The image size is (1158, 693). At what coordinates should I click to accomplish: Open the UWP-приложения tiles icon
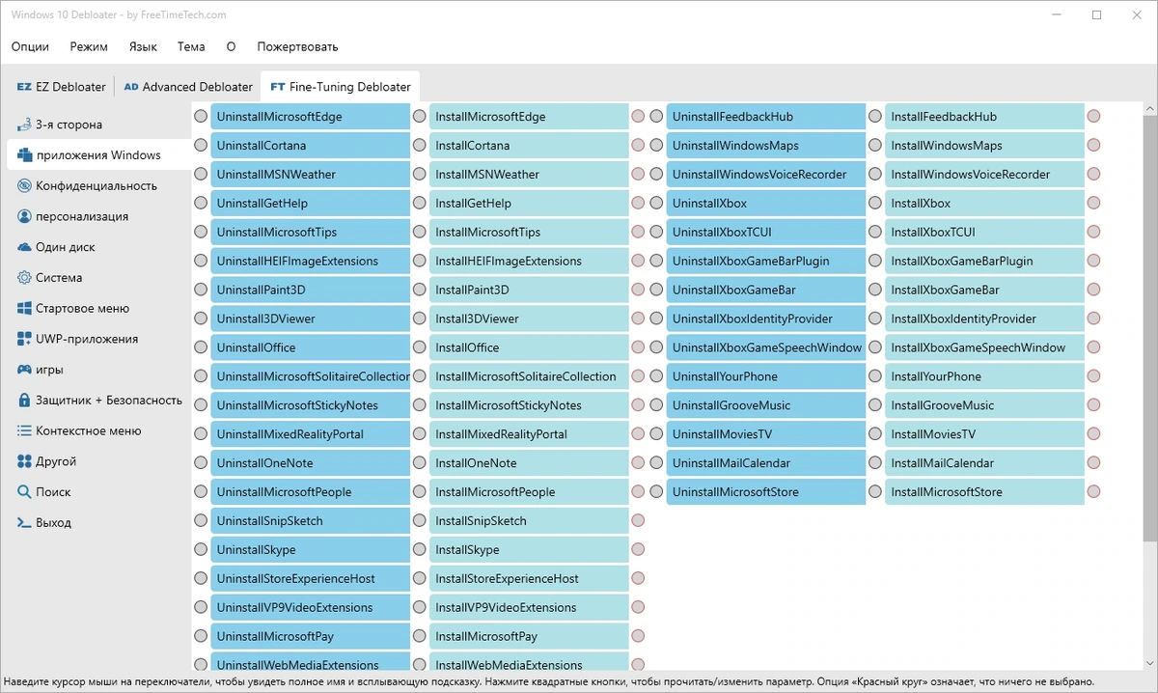[x=24, y=339]
